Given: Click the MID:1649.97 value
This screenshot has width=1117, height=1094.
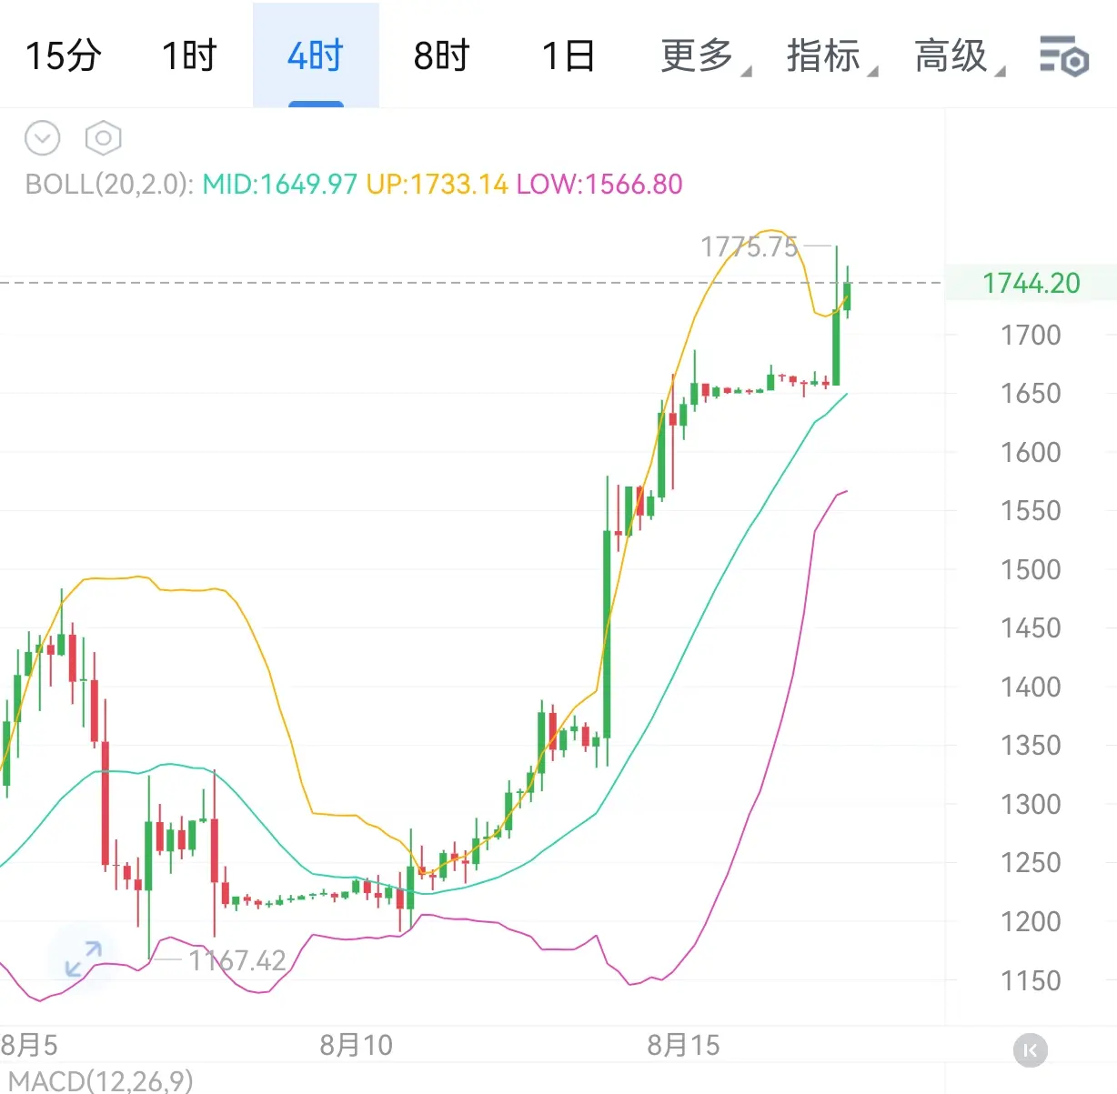Looking at the screenshot, I should click(279, 185).
